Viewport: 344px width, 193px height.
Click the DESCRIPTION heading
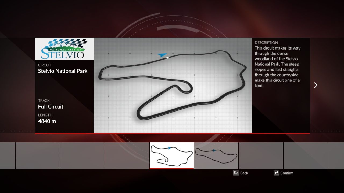tap(266, 43)
